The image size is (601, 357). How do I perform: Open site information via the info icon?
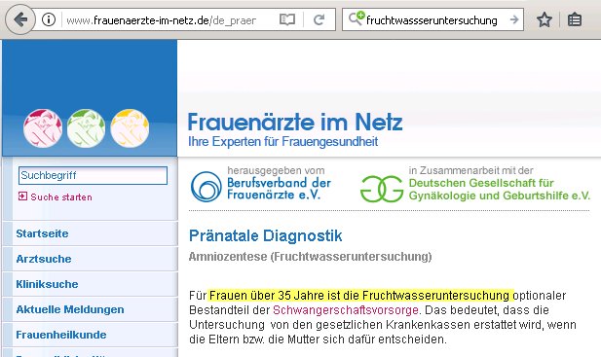pyautogui.click(x=49, y=19)
